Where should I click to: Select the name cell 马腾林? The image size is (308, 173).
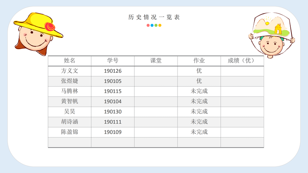click(x=70, y=91)
